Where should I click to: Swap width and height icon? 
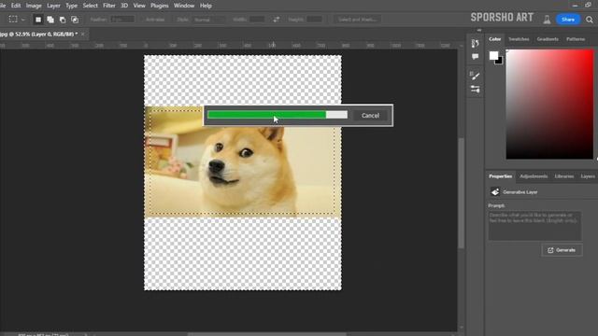pos(277,20)
